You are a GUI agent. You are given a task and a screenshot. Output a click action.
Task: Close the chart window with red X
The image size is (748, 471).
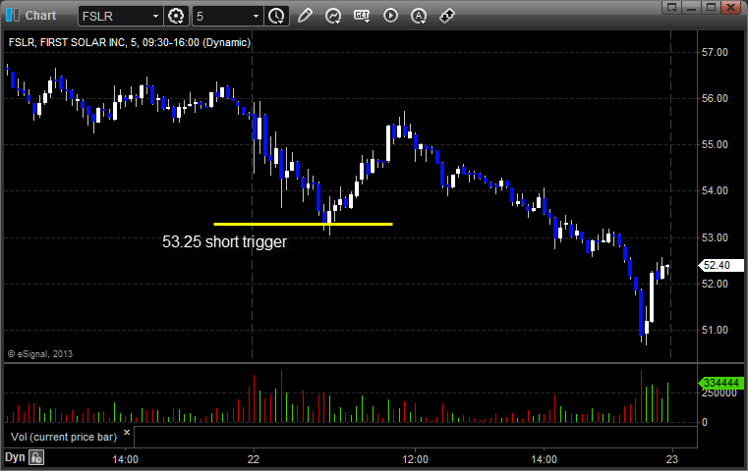[731, 7]
